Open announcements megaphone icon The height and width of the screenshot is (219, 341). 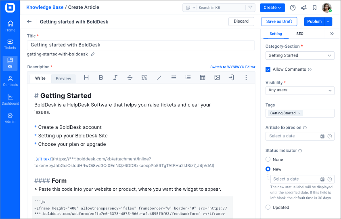tap(304, 8)
